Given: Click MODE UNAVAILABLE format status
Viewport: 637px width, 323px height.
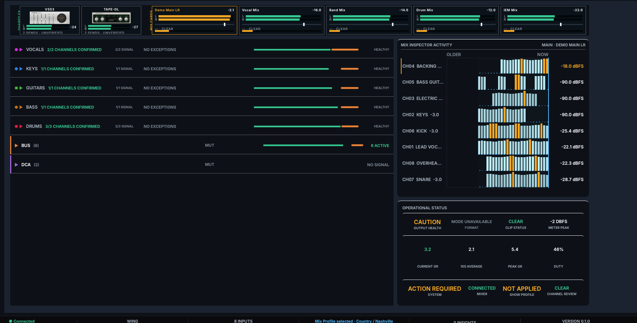Looking at the screenshot, I should (x=472, y=222).
